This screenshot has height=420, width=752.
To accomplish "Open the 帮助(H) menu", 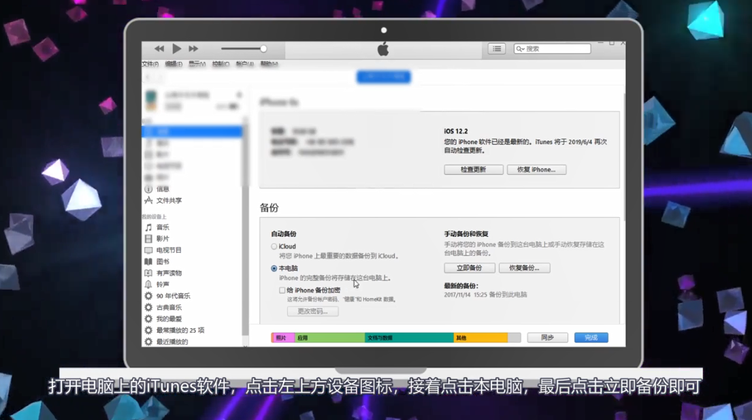I will click(269, 64).
